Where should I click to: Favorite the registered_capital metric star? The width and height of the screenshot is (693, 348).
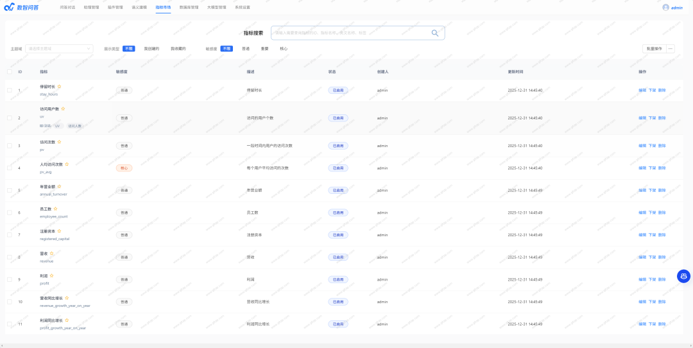pos(59,231)
